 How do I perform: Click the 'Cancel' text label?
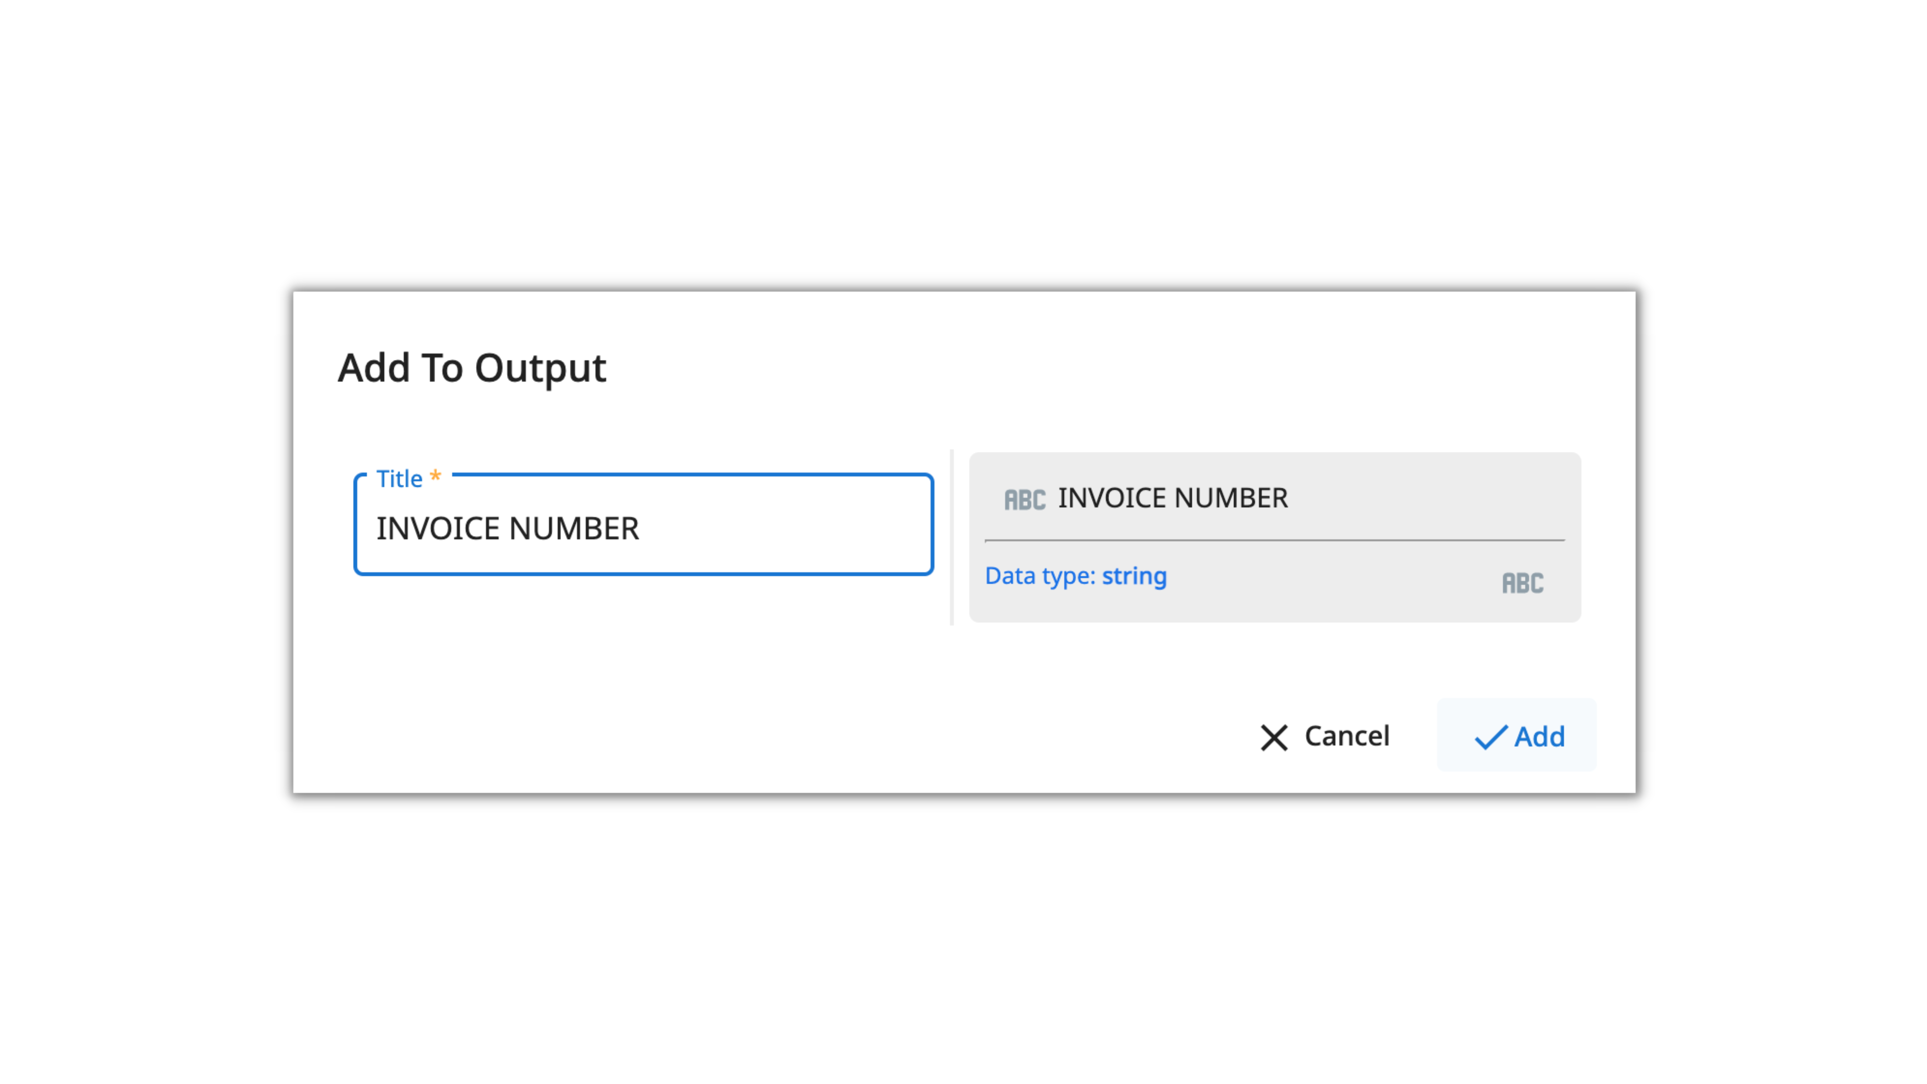[1347, 736]
